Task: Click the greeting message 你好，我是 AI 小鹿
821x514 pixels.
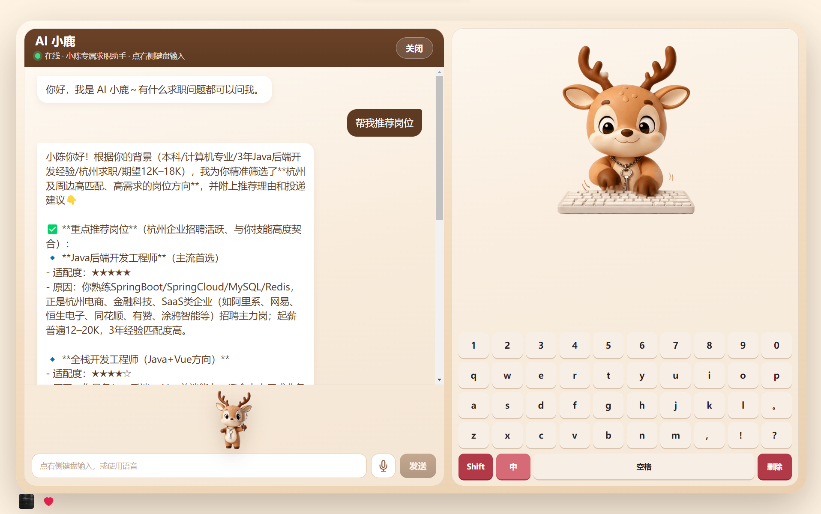Action: click(154, 90)
